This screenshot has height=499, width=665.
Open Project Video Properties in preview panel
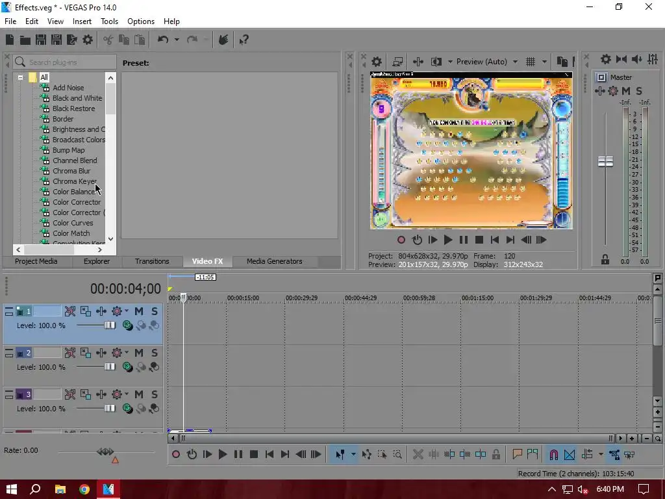point(377,62)
